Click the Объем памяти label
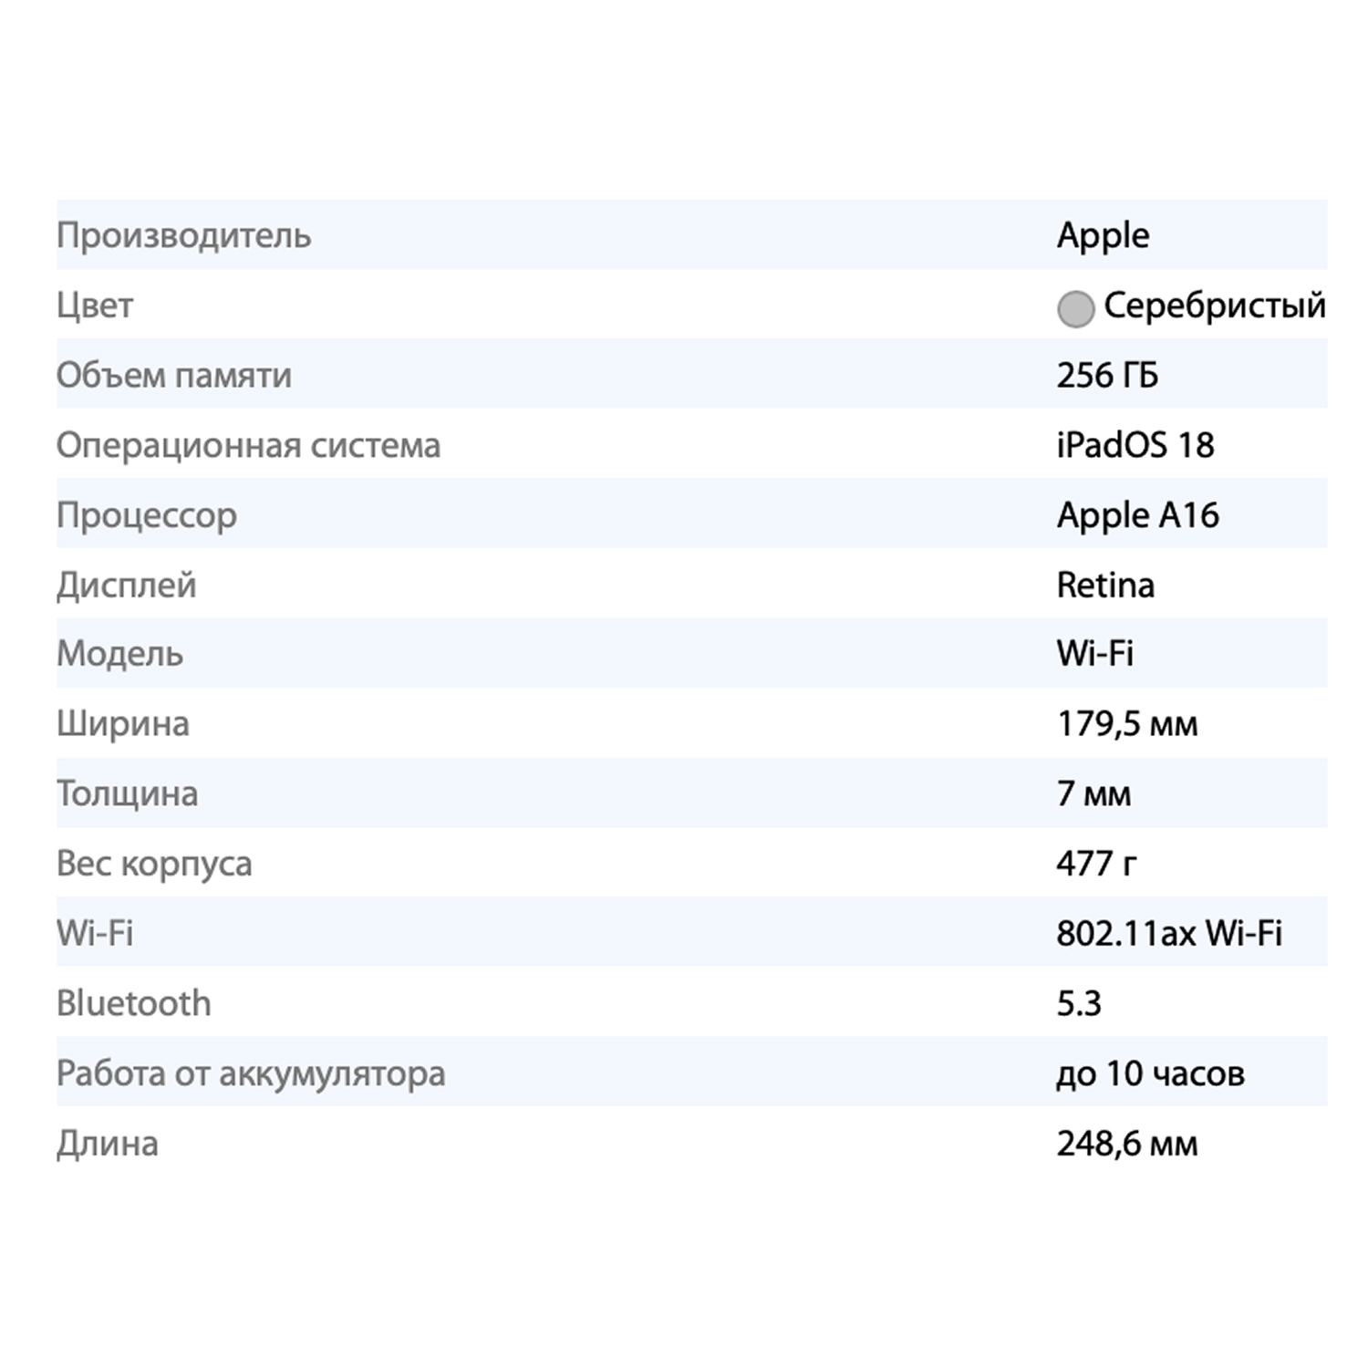 173,375
